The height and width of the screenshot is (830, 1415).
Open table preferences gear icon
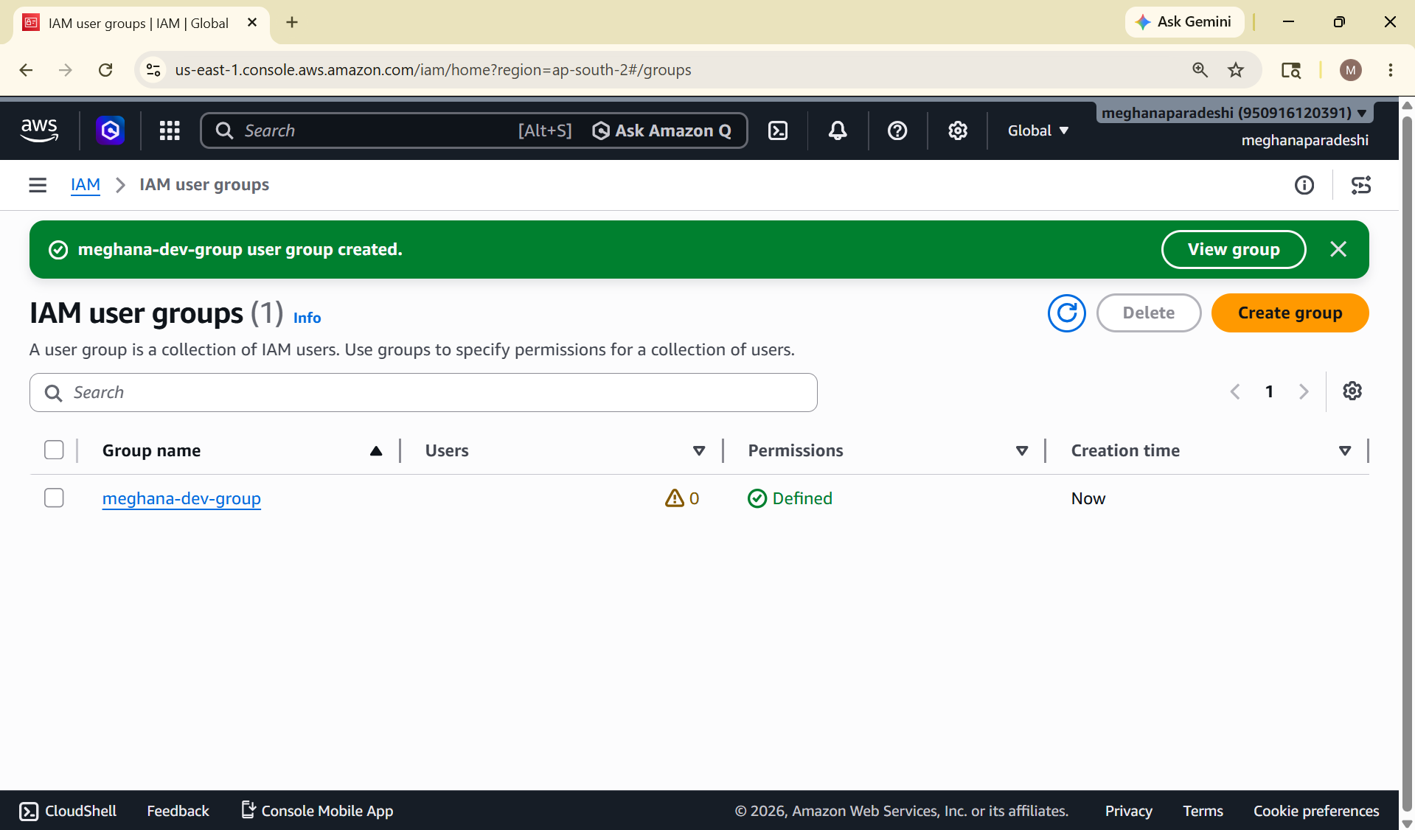(x=1352, y=391)
